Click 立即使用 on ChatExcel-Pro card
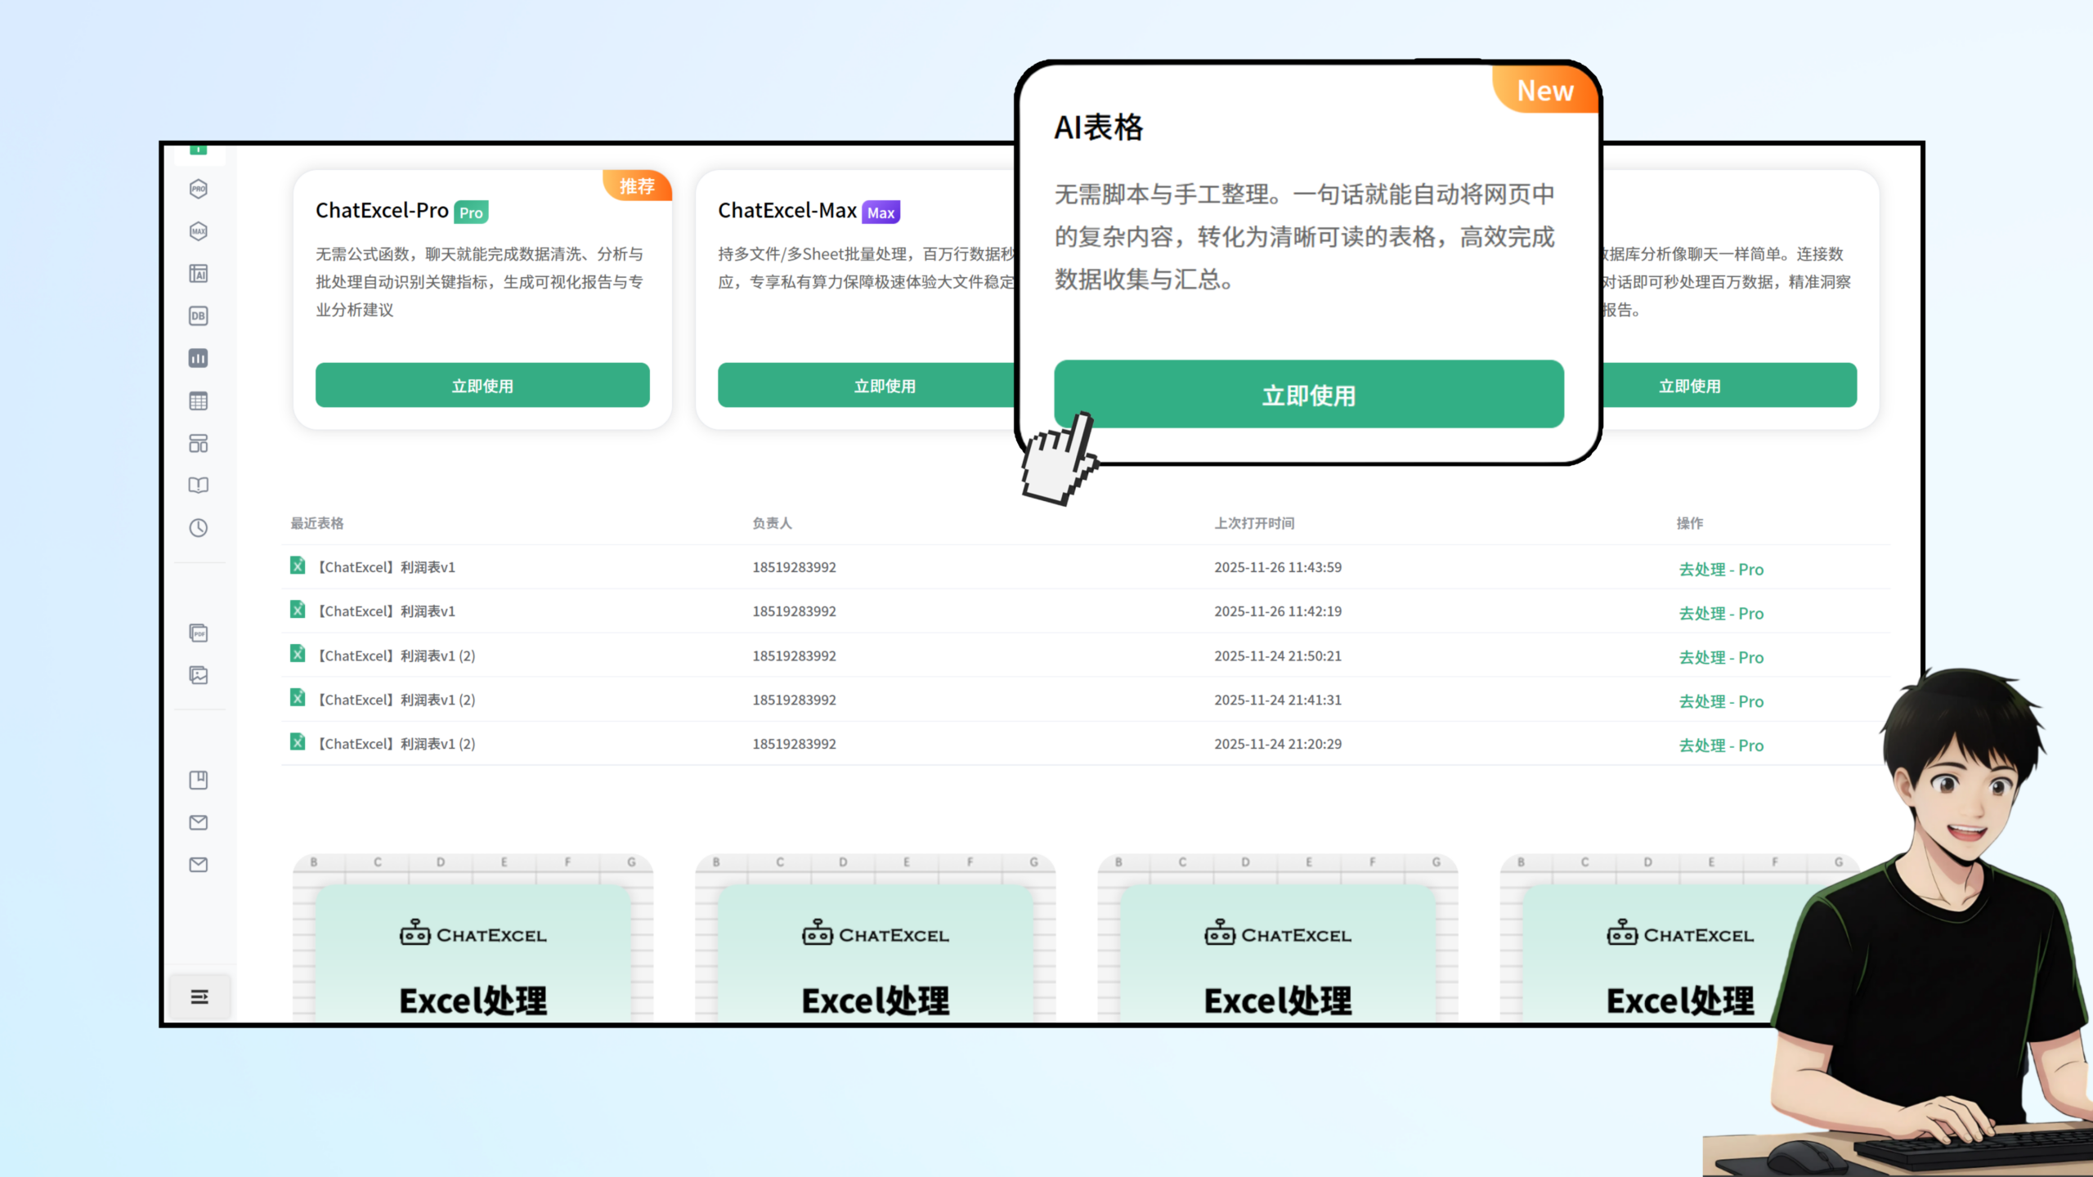 [x=482, y=386]
